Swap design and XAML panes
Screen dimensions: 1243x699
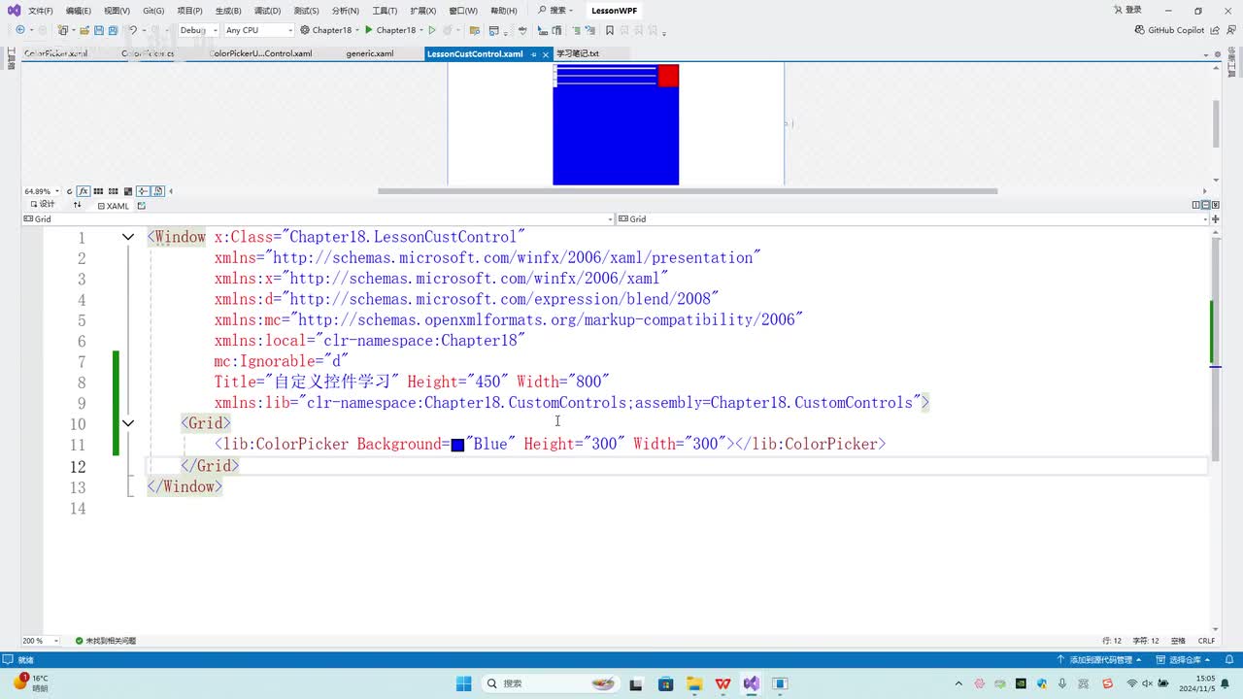pos(78,205)
